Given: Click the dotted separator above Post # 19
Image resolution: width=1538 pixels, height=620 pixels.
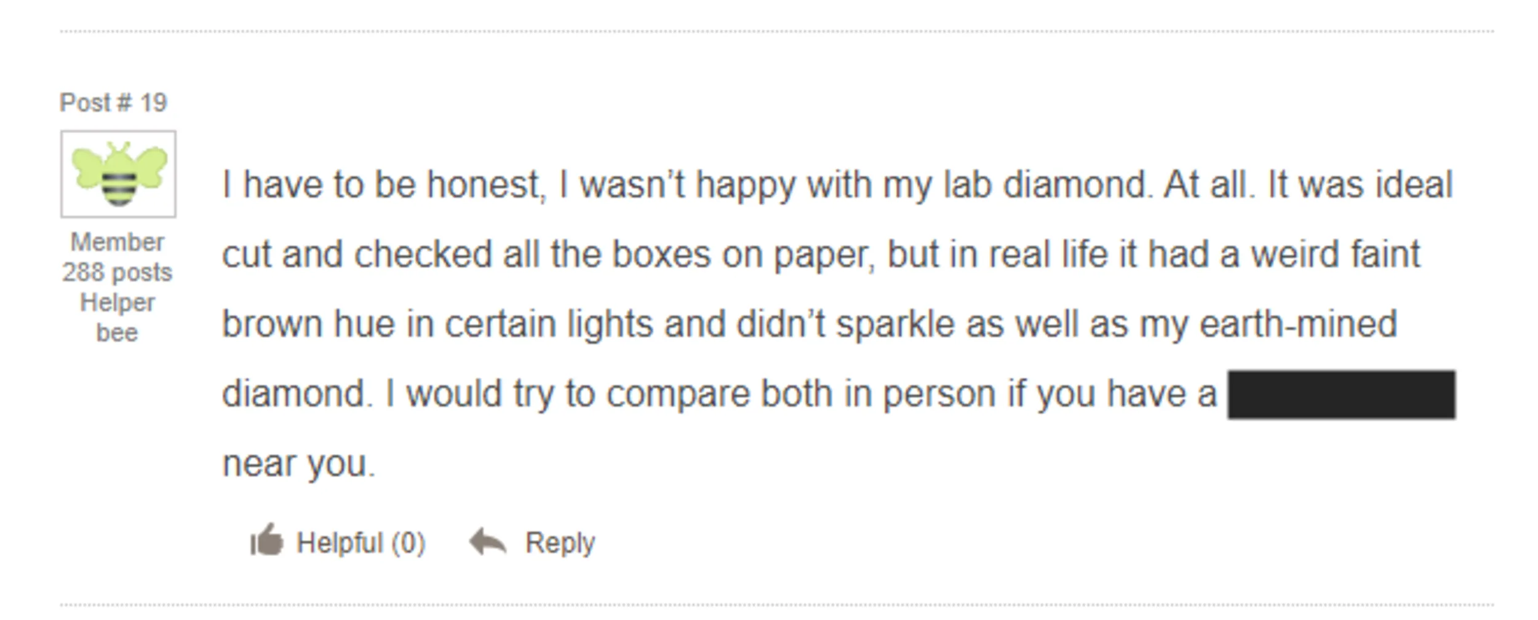Looking at the screenshot, I should pyautogui.click(x=777, y=31).
